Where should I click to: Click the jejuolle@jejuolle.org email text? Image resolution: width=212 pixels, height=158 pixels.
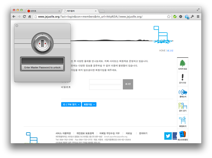point(119,136)
